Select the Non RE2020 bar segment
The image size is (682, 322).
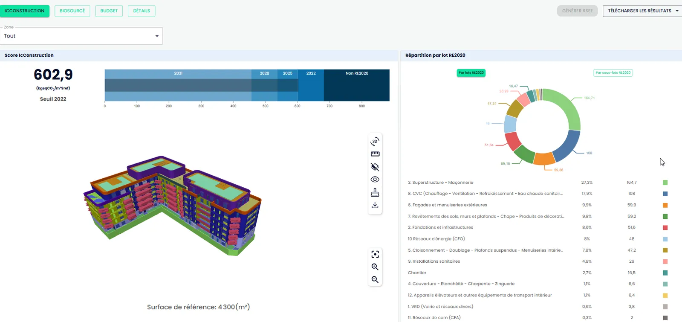click(x=357, y=85)
